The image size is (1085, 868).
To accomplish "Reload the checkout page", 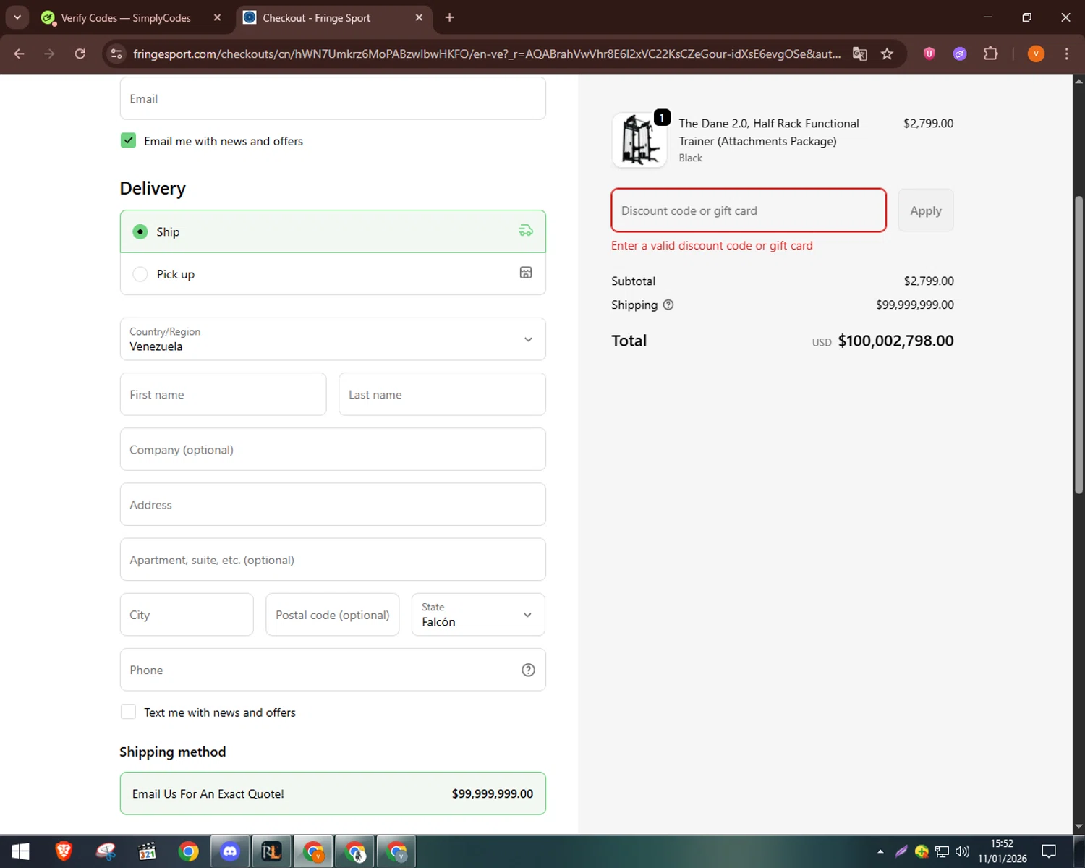I will [80, 54].
